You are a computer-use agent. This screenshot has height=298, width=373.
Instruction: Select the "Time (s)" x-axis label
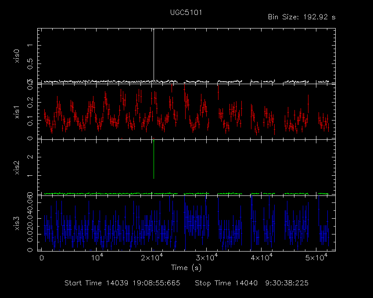(186, 268)
